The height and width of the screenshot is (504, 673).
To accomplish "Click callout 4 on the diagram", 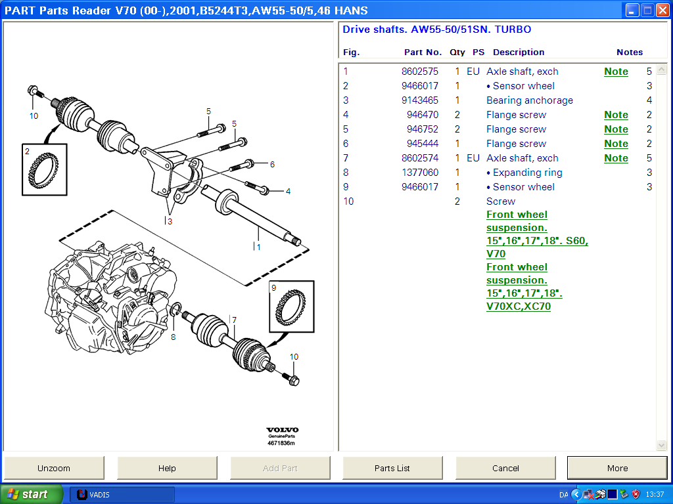I will click(288, 191).
